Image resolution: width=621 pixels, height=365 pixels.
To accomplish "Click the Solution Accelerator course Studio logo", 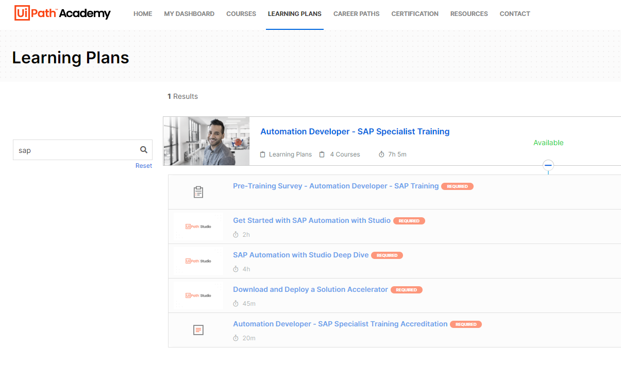I will [x=198, y=296].
